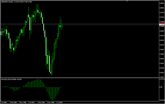Click the 1 Mar 2008 date label
The width and height of the screenshot is (165, 104).
pyautogui.click(x=41, y=102)
